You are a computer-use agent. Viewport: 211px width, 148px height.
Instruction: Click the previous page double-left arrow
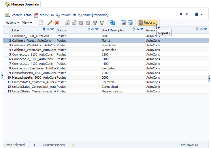[181, 14]
